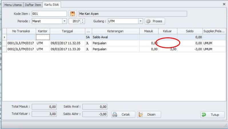Switch to the Daftar Item tab
This screenshot has width=228, height=129.
33,5
